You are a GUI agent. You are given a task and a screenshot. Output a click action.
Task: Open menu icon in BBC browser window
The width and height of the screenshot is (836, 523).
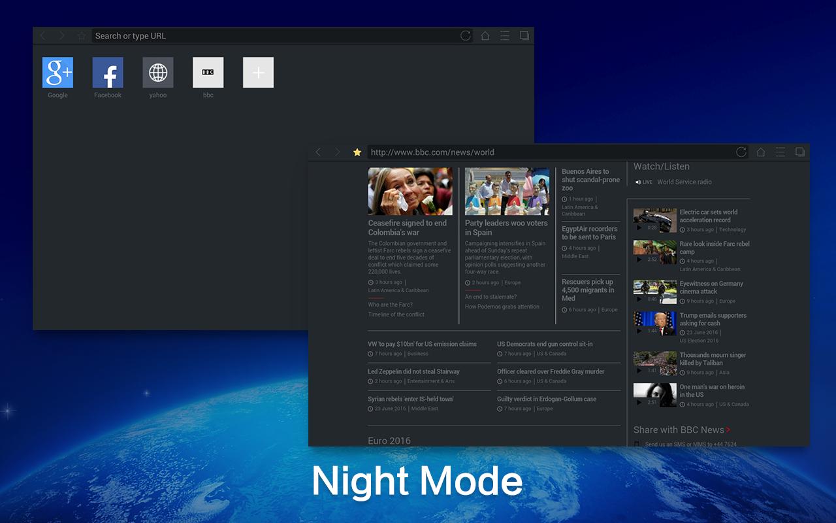coord(780,152)
